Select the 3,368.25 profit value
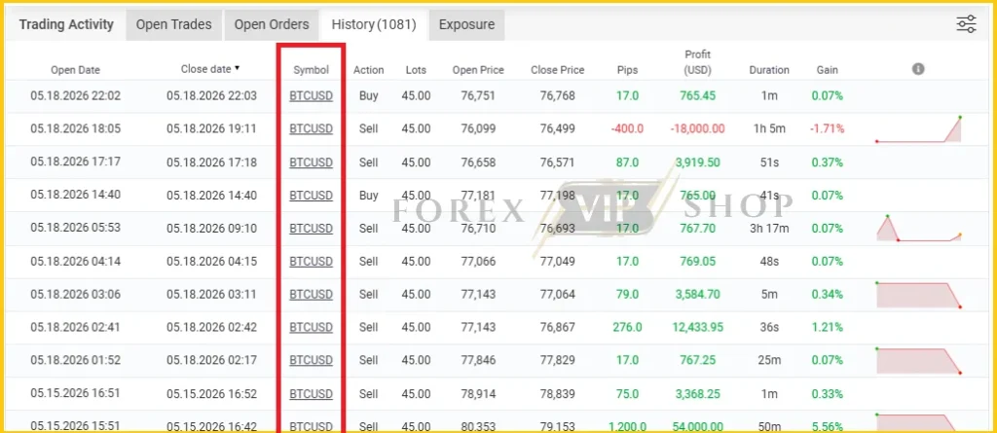The height and width of the screenshot is (433, 997). [x=697, y=393]
